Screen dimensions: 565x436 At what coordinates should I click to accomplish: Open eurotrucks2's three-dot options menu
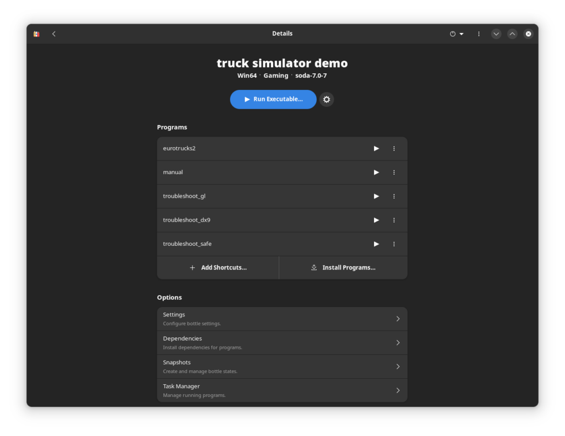pyautogui.click(x=394, y=148)
